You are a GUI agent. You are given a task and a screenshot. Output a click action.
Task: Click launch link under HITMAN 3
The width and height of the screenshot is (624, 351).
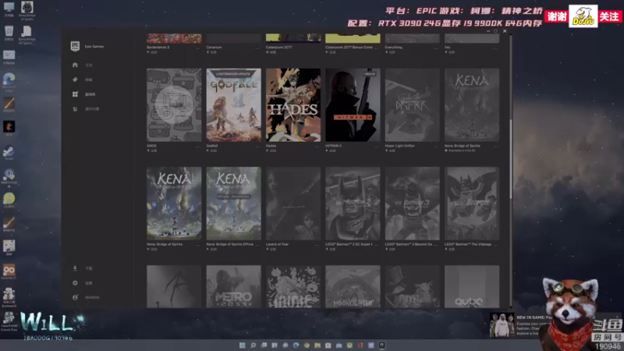pyautogui.click(x=331, y=151)
